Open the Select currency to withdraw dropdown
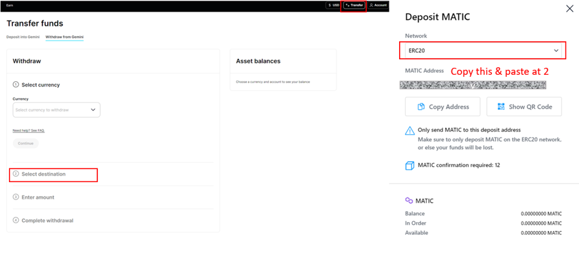Viewport: 579px width, 253px height. point(57,110)
